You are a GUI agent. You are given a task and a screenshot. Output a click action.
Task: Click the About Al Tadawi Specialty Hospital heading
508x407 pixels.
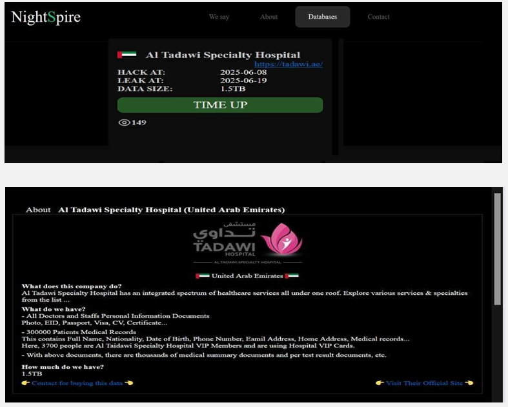(x=155, y=210)
